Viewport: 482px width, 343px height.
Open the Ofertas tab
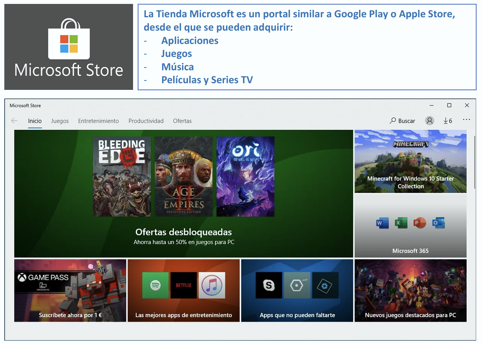[182, 121]
